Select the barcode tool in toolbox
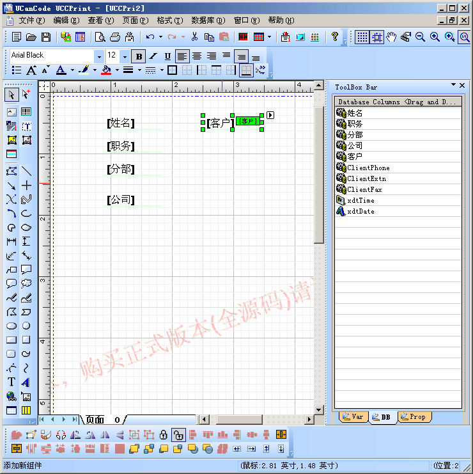473x474 pixels. coord(26,111)
